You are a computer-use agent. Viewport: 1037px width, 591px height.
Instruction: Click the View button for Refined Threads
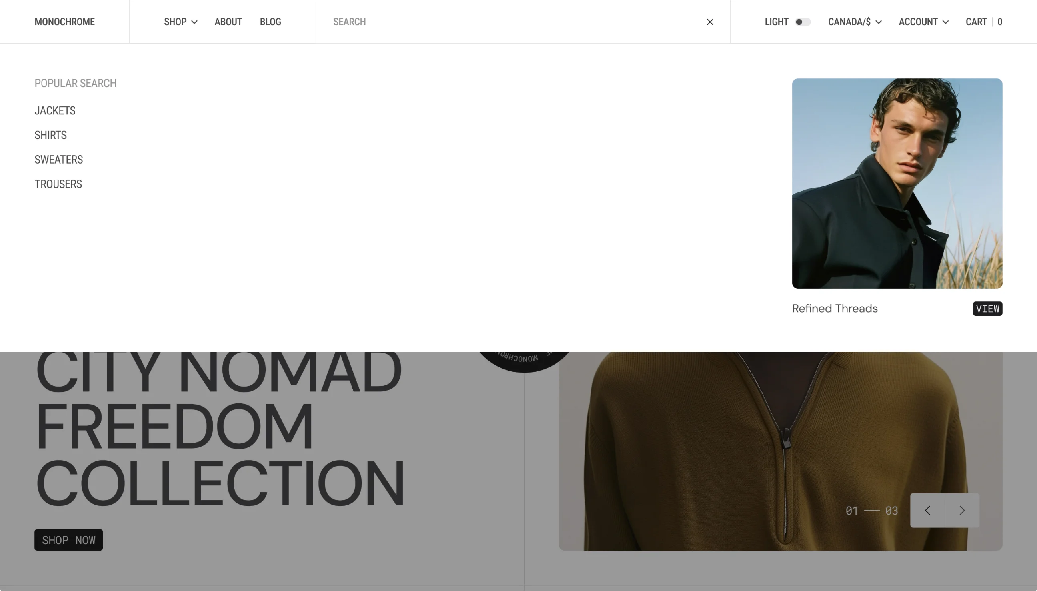(987, 308)
